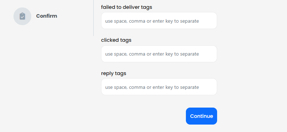Click into the clicked tags field
The height and width of the screenshot is (132, 287).
coord(159,54)
